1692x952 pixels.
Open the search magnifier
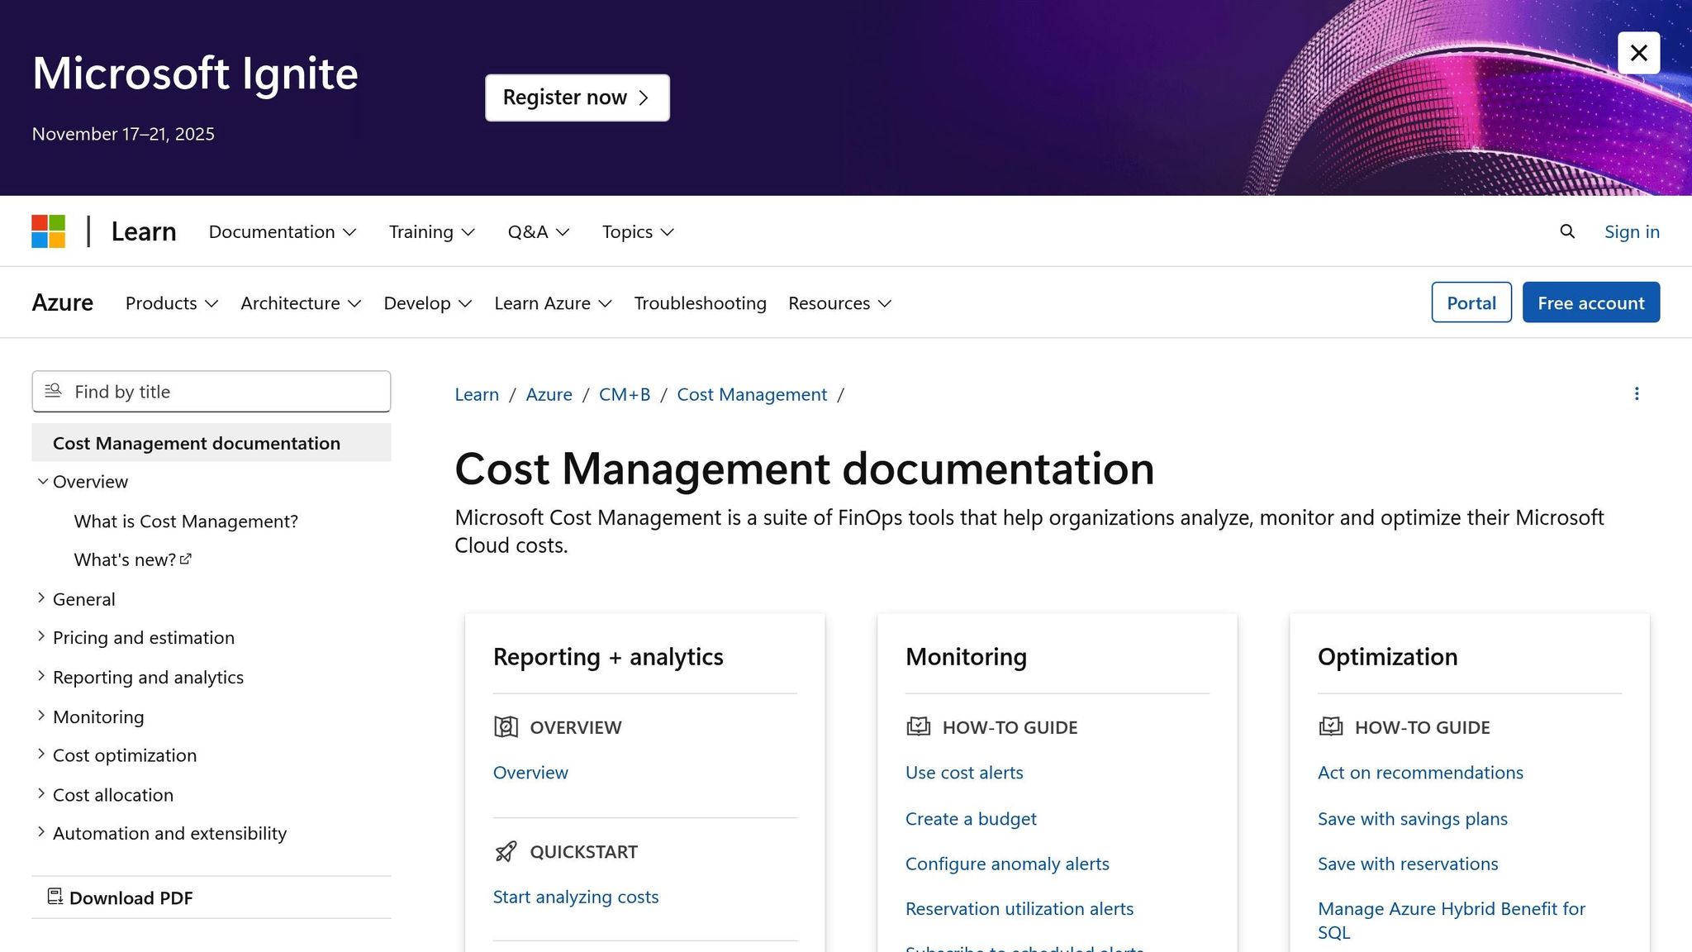coord(1566,231)
